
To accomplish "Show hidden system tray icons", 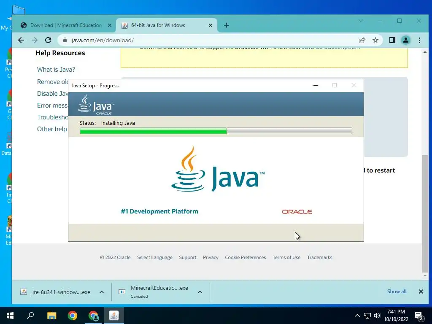I will (x=357, y=316).
